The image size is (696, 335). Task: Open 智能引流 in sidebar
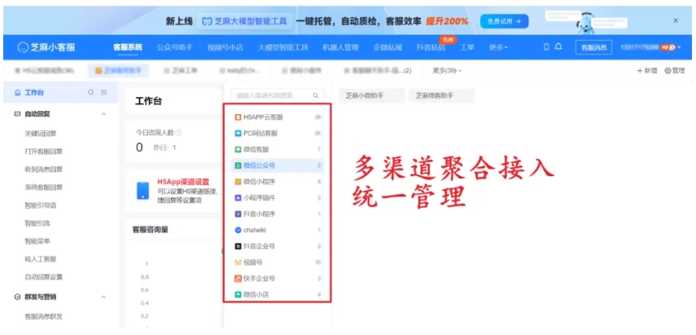(37, 223)
